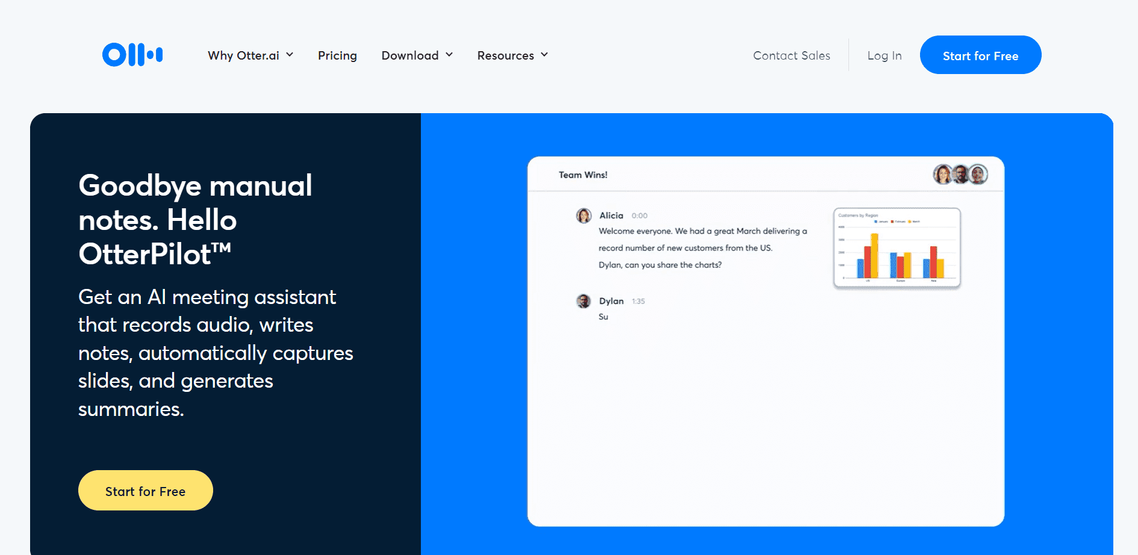Click "Dylan, can you share the charts?" line
This screenshot has width=1138, height=555.
pyautogui.click(x=660, y=265)
